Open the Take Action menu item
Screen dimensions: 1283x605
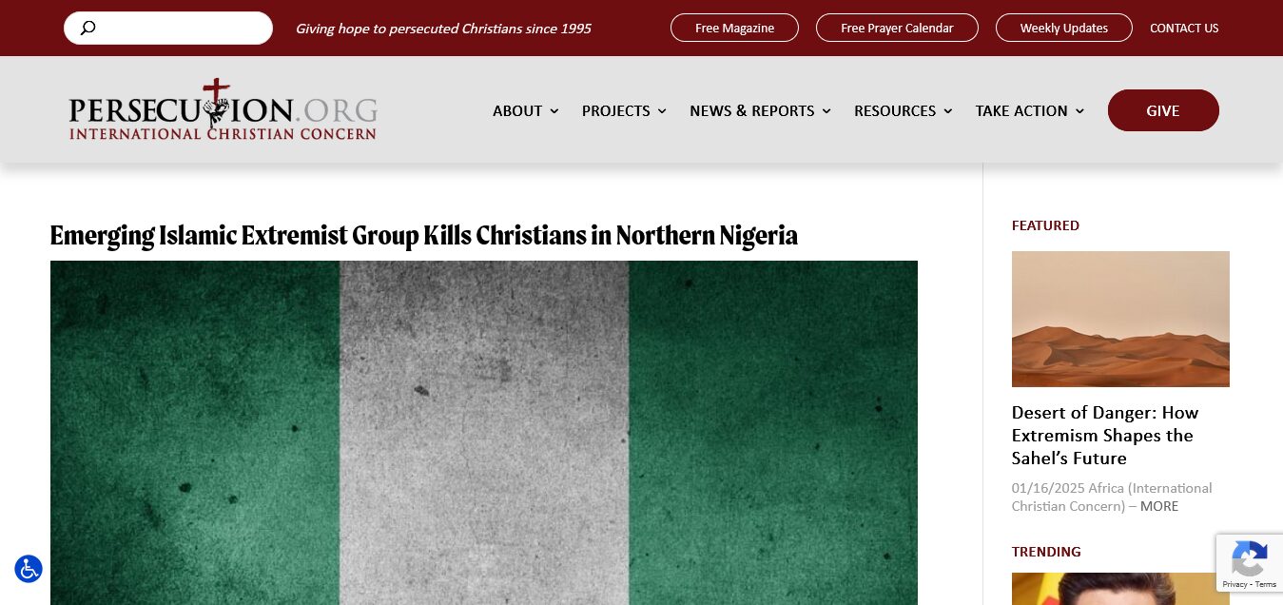click(x=1021, y=111)
